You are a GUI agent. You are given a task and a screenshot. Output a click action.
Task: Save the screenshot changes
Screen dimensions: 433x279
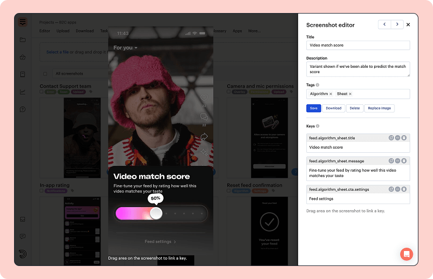pos(314,108)
